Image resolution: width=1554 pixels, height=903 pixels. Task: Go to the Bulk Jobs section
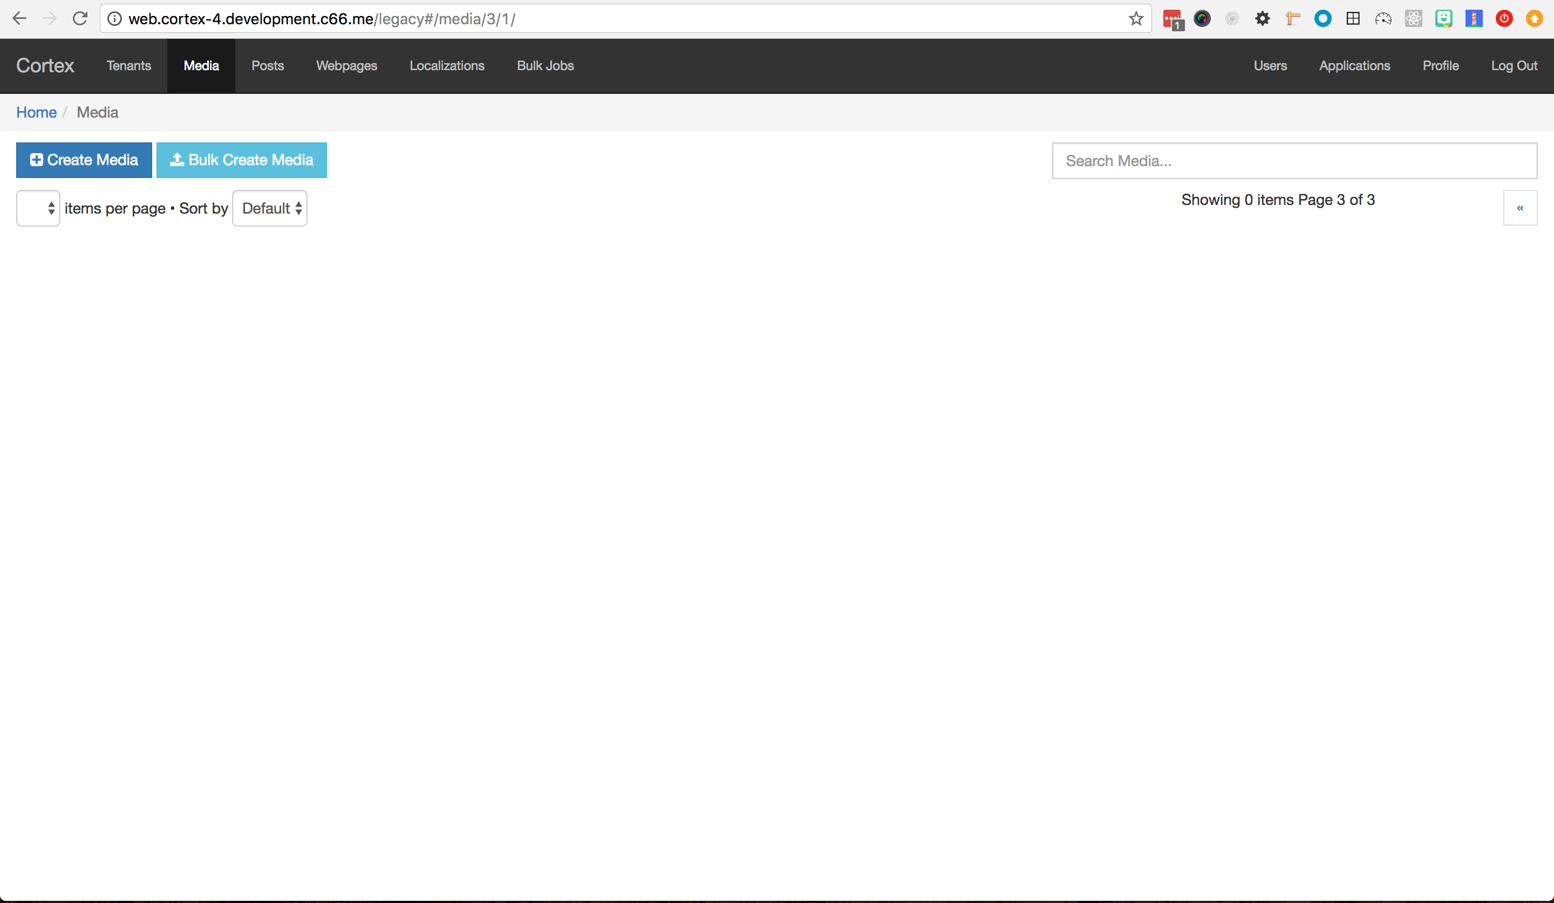point(545,66)
